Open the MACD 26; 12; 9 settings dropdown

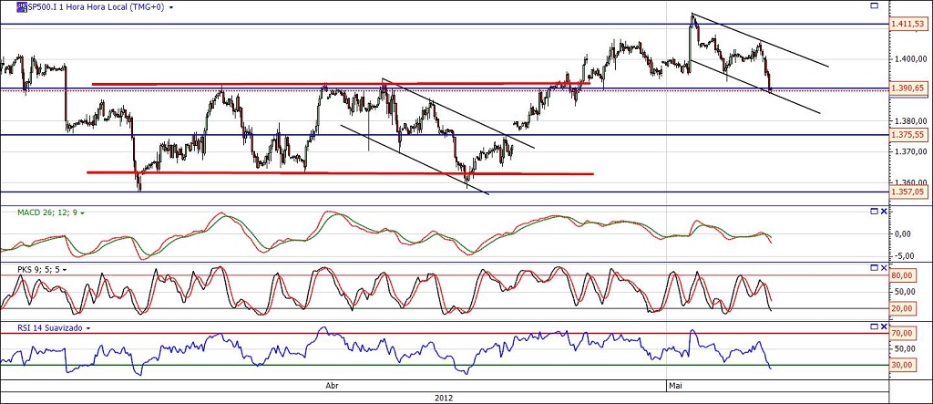83,212
